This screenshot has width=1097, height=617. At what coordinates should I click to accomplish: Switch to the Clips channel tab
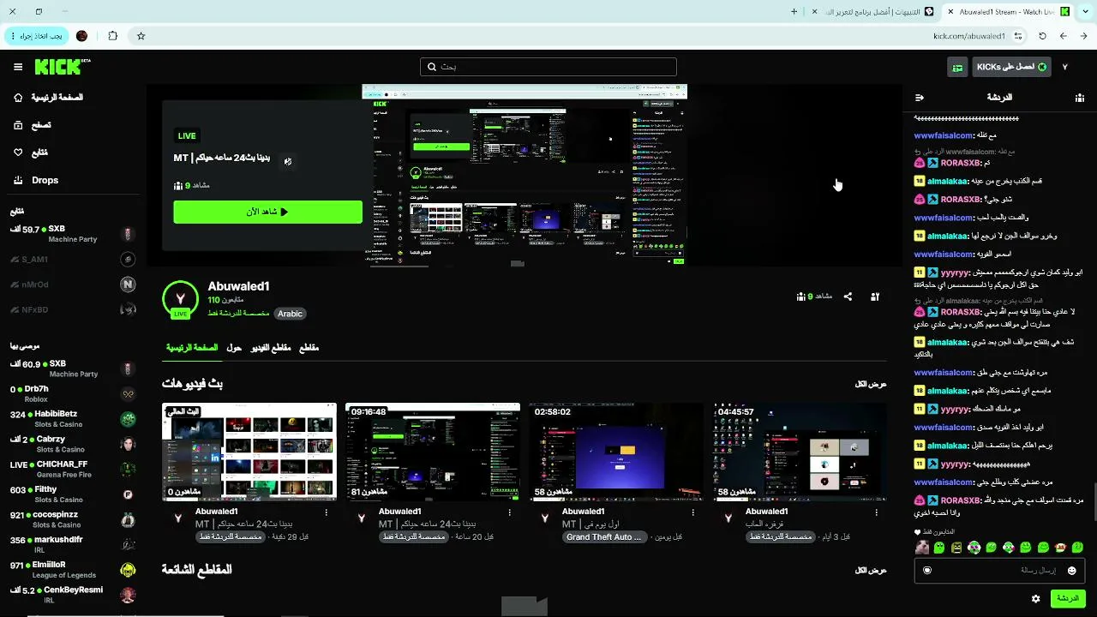(x=309, y=348)
